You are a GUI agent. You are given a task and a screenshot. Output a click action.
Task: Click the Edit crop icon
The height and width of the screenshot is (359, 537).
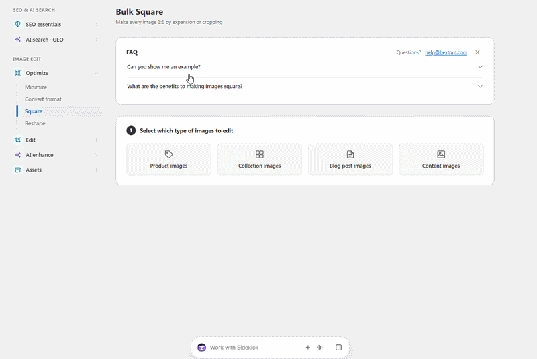18,140
